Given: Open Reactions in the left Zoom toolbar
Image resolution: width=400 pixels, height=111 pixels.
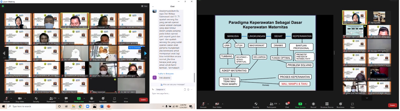Looking at the screenshot, I should tap(103, 99).
